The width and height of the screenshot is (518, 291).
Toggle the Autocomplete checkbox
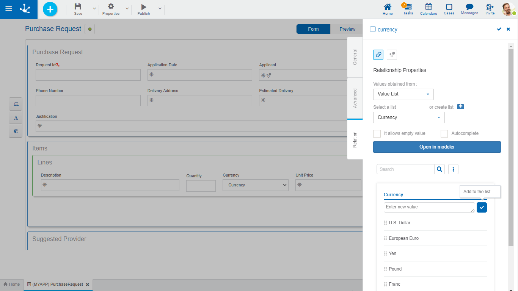pyautogui.click(x=444, y=134)
